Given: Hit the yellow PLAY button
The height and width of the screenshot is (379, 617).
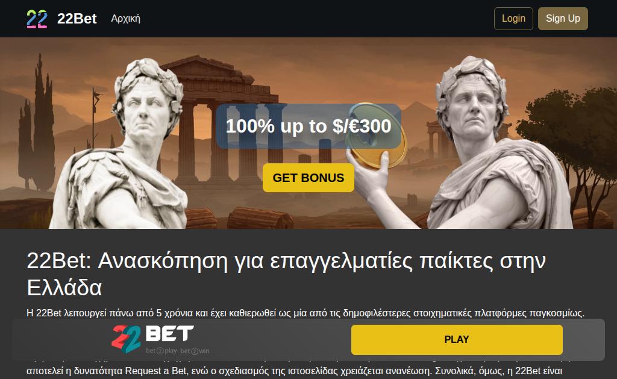Looking at the screenshot, I should pos(457,340).
